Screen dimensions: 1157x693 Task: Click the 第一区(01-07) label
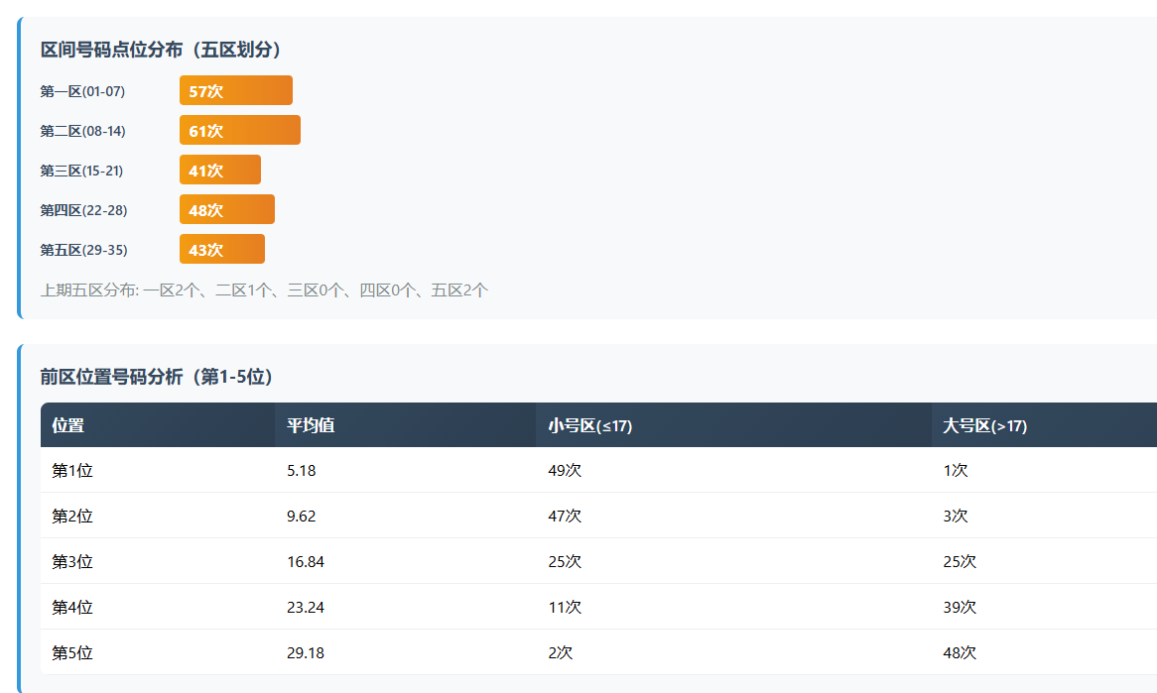point(82,91)
